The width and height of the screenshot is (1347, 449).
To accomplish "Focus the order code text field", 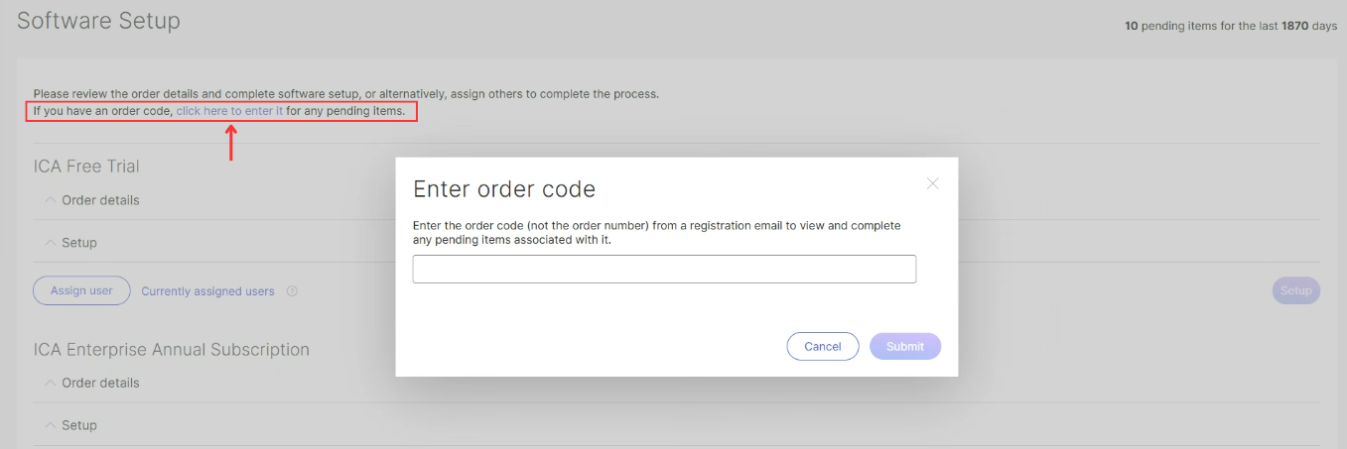I will 664,269.
